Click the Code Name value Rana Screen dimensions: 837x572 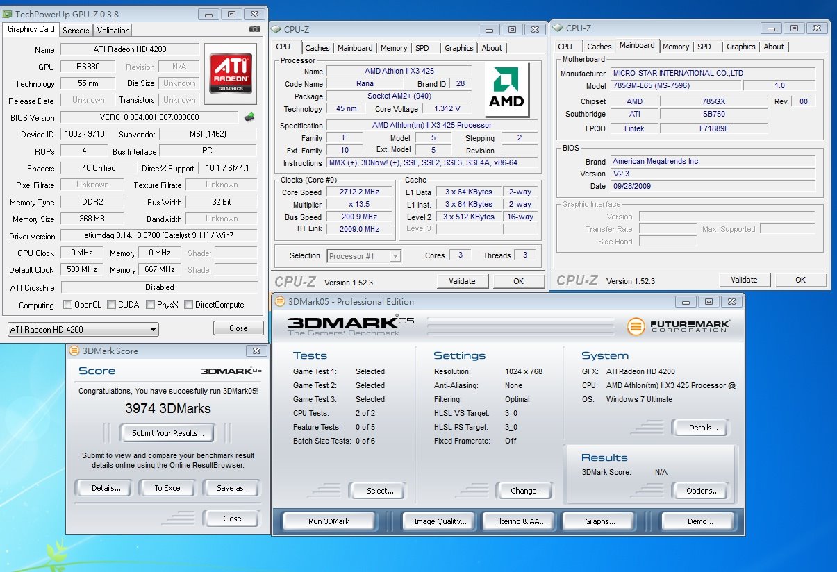[x=365, y=84]
